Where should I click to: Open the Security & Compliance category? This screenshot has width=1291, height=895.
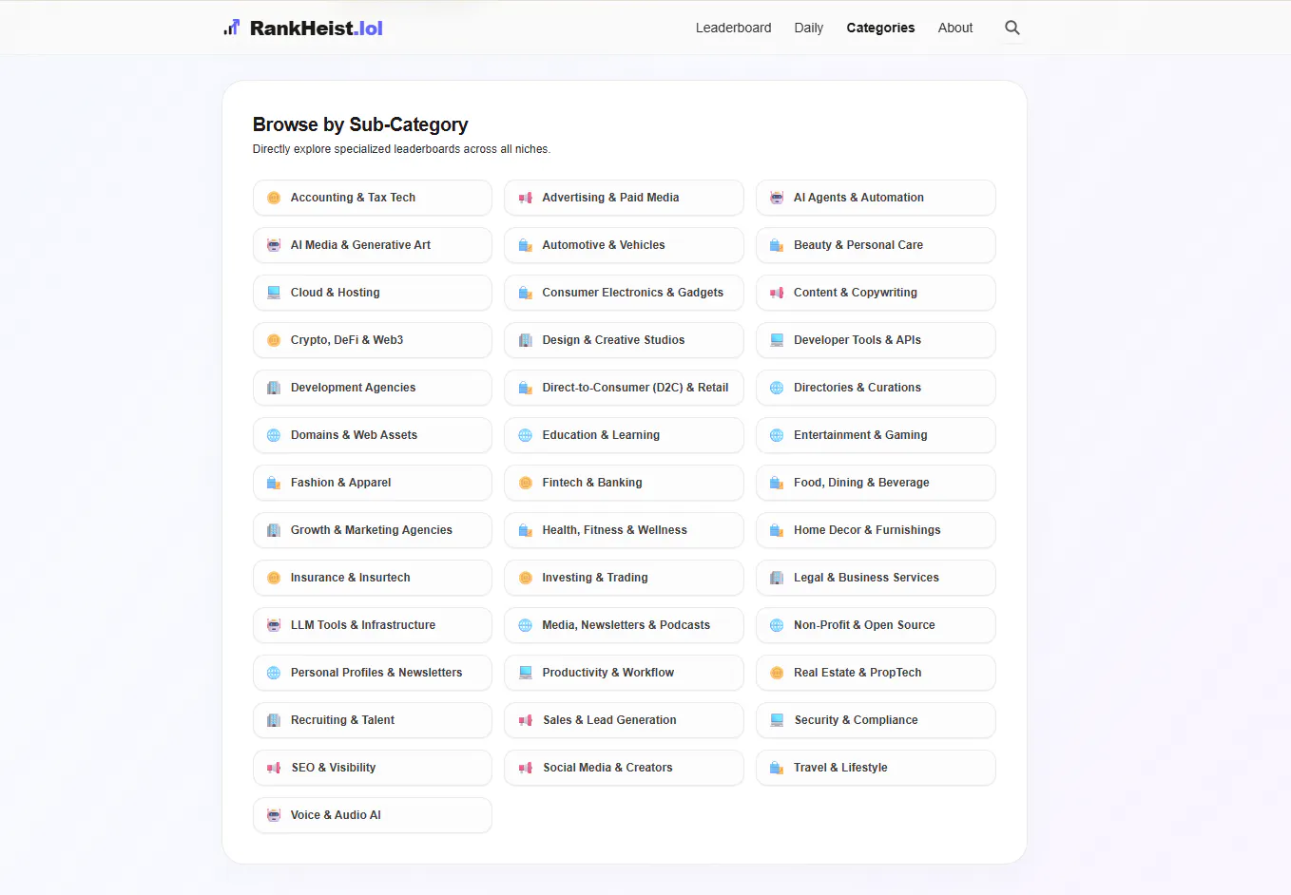point(876,720)
